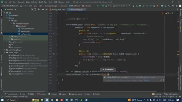Click the 4 spaces indent setting

pyautogui.click(x=171, y=97)
